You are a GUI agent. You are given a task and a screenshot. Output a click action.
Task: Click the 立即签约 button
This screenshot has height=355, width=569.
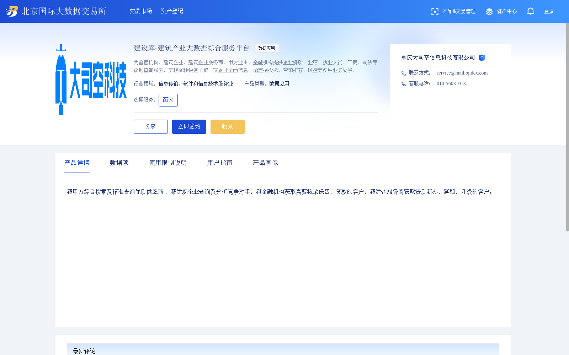click(x=189, y=127)
